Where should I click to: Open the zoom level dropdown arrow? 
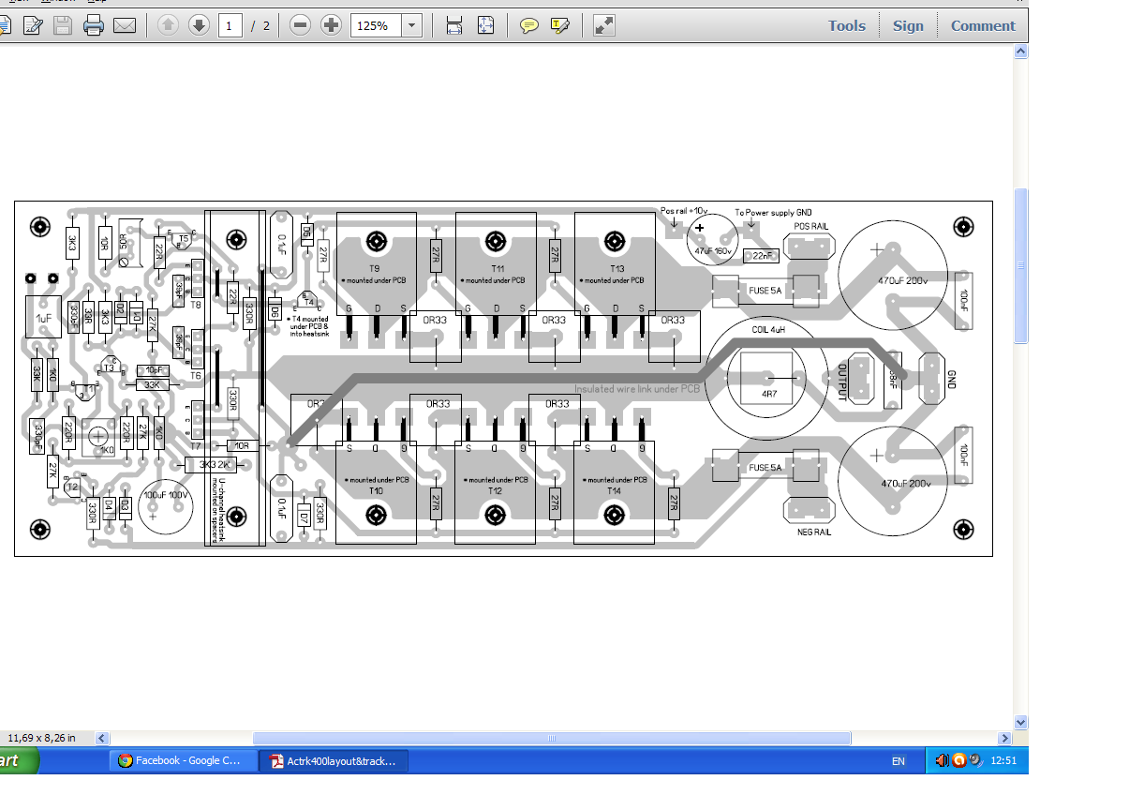(412, 26)
